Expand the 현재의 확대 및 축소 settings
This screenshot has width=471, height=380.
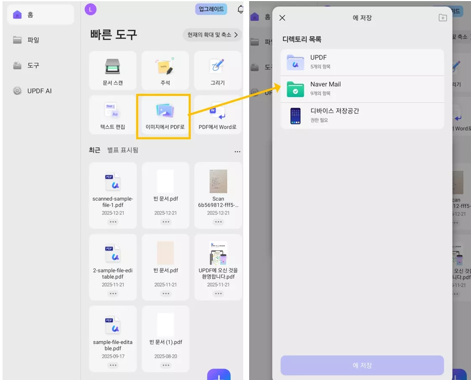(212, 35)
